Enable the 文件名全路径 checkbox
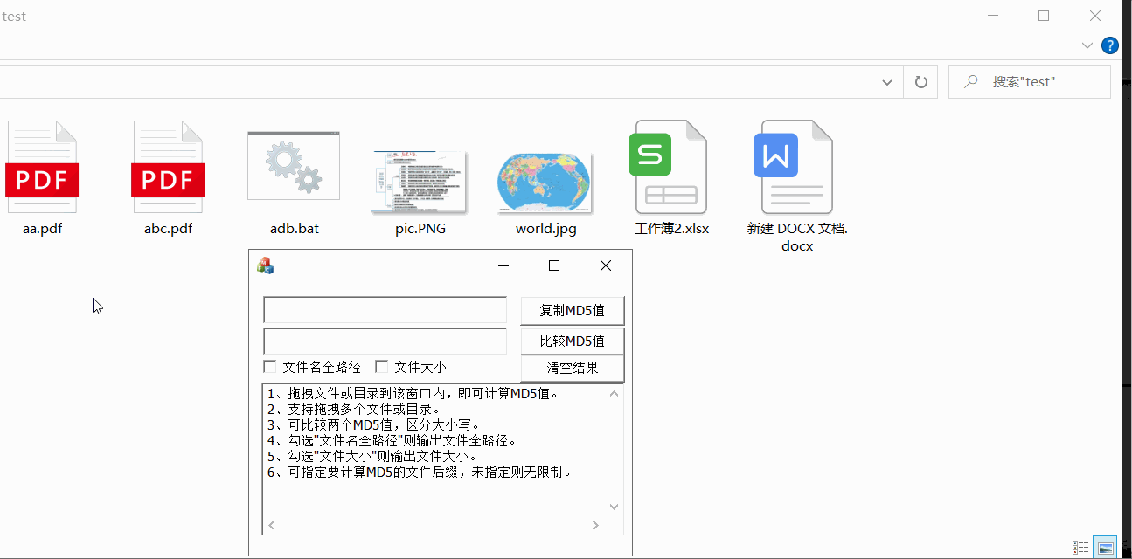 point(269,366)
